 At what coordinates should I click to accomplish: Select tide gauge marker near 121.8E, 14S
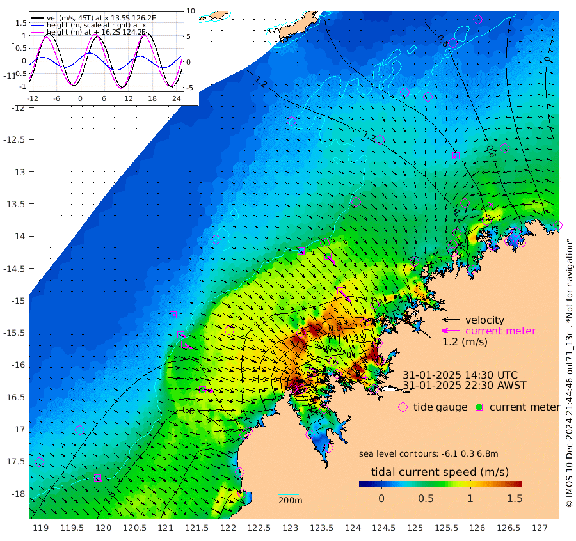(x=216, y=240)
